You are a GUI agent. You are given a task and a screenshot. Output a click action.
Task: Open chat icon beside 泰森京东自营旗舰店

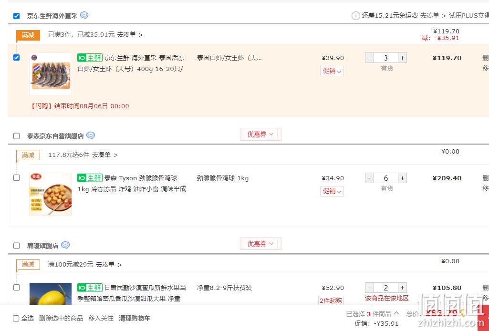(x=91, y=135)
